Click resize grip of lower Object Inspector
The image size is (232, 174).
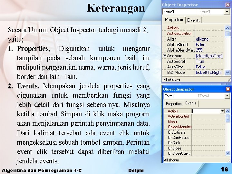pos(228,160)
